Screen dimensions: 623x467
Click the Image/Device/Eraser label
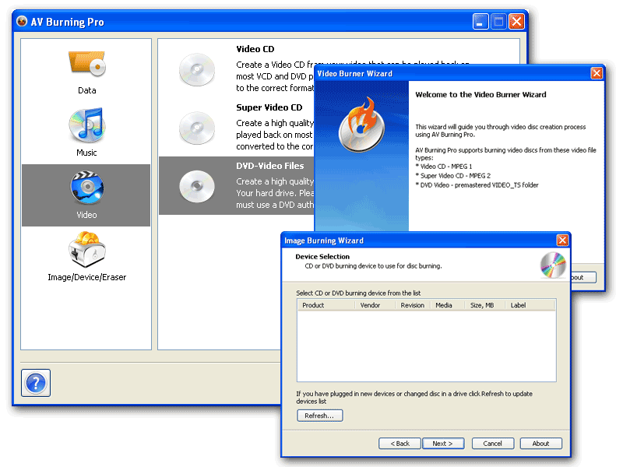87,277
